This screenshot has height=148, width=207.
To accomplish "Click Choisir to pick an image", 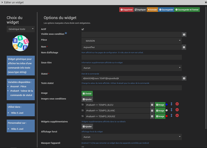I will 87,94.
